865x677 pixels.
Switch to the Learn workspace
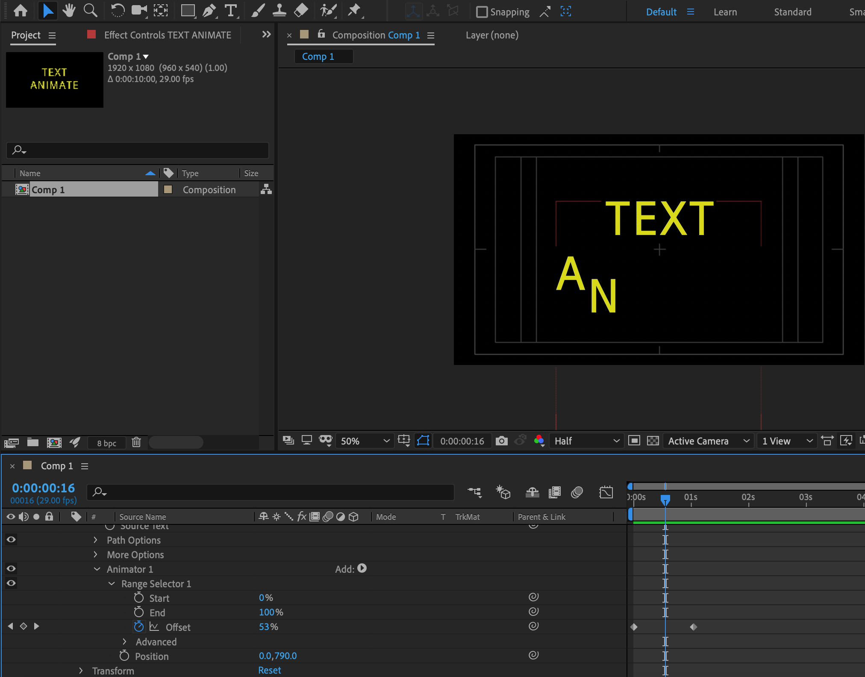click(x=725, y=12)
